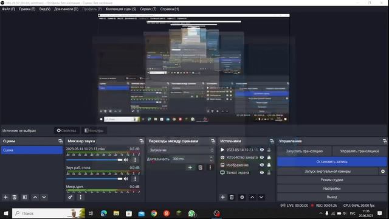Select the Сцена item in scenes list

pyautogui.click(x=32, y=150)
